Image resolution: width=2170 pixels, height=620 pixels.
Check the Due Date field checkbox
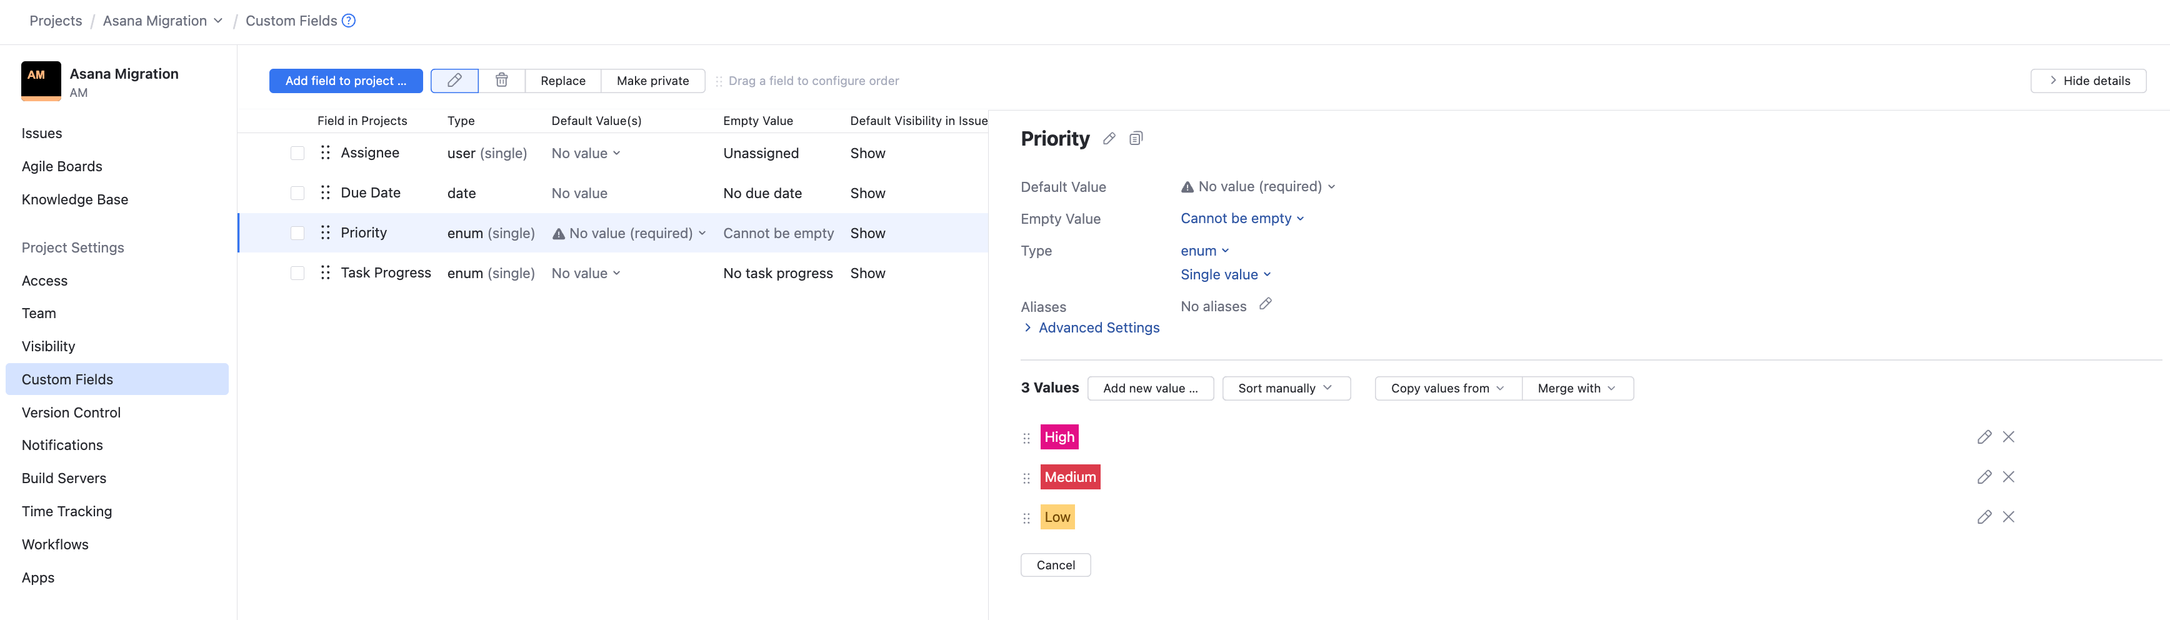click(x=297, y=193)
